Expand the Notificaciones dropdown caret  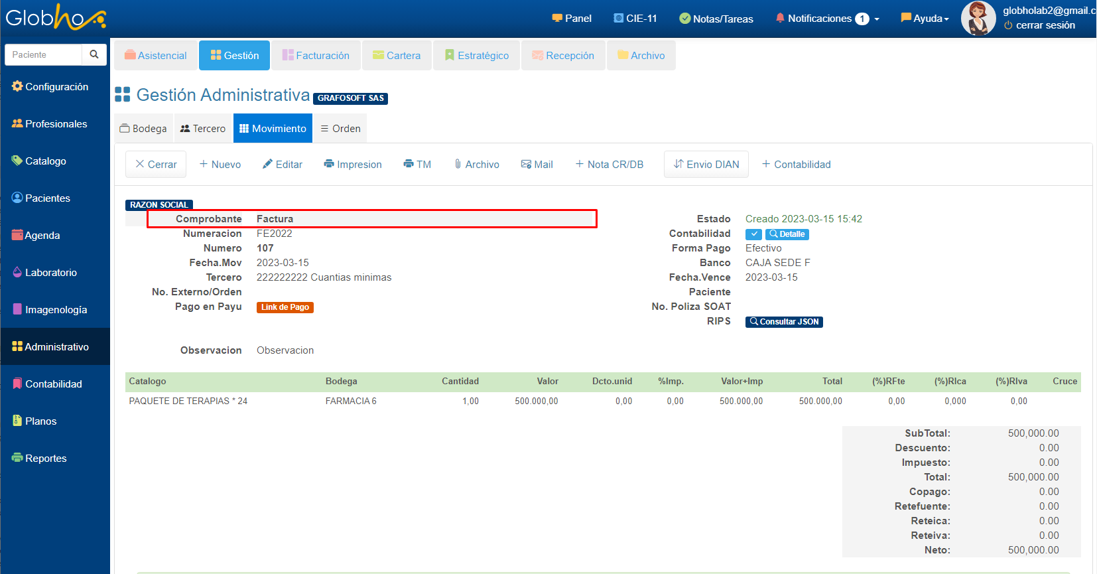877,19
